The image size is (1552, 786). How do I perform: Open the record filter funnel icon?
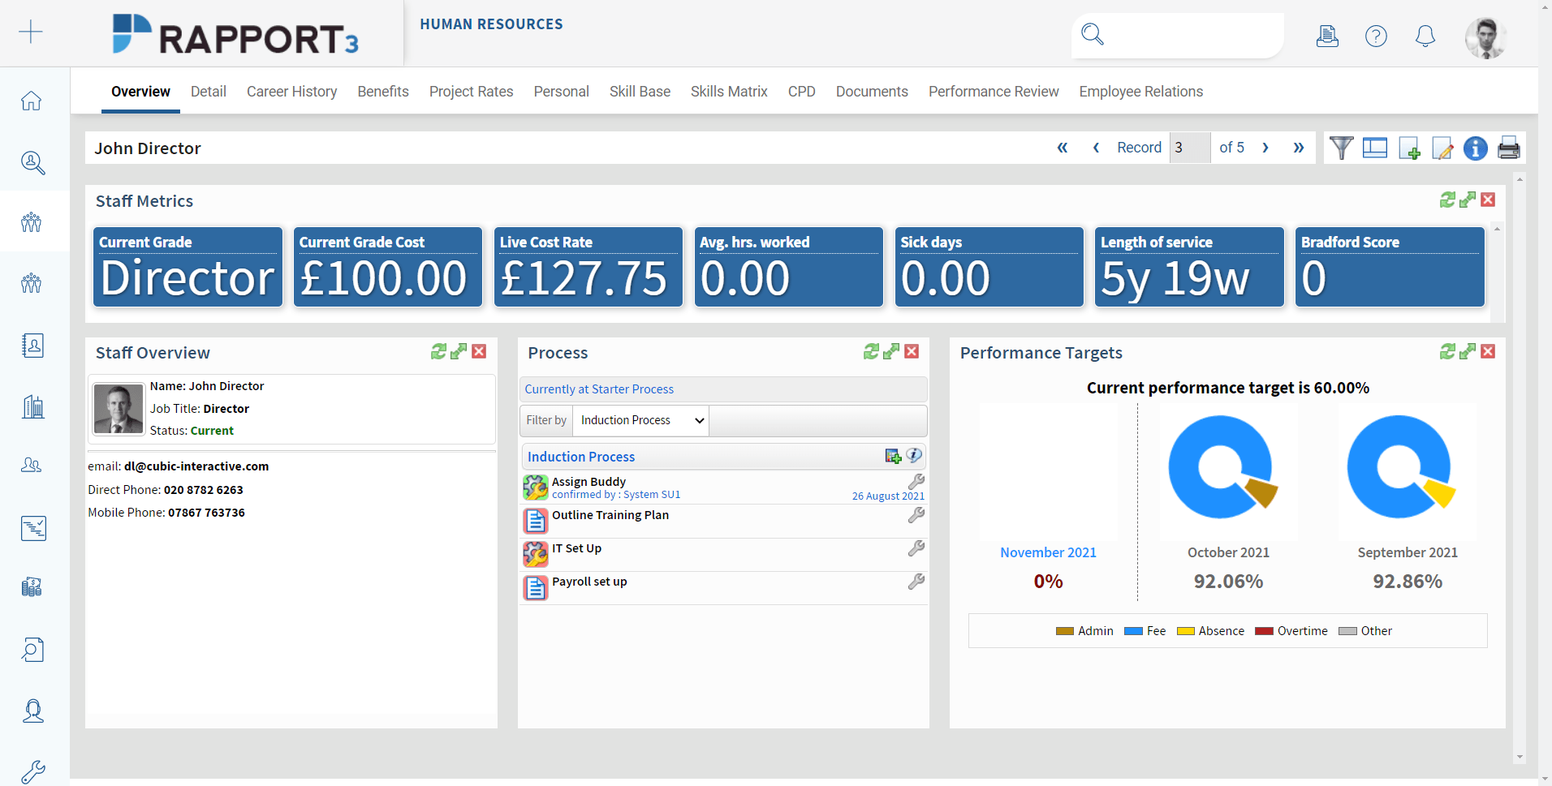pos(1342,148)
